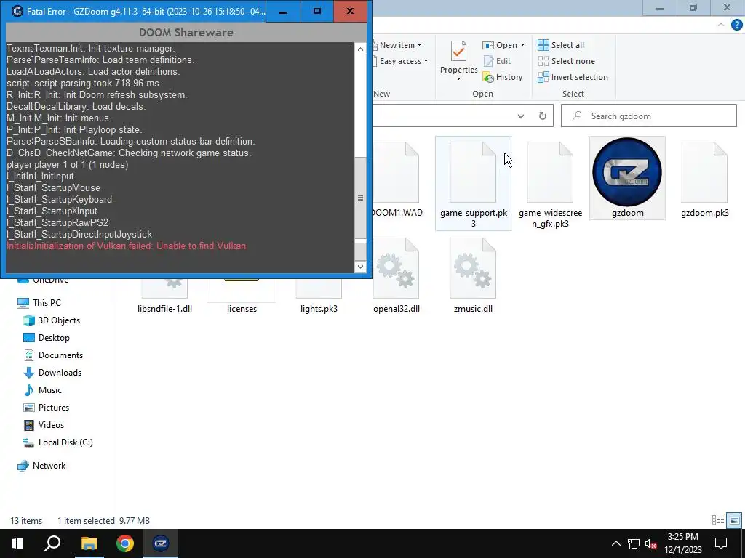Select Network in navigation pane
This screenshot has width=745, height=558.
[x=41, y=466]
